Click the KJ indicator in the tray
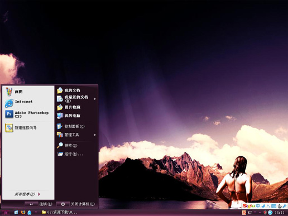288x216 pixels. tap(250, 213)
